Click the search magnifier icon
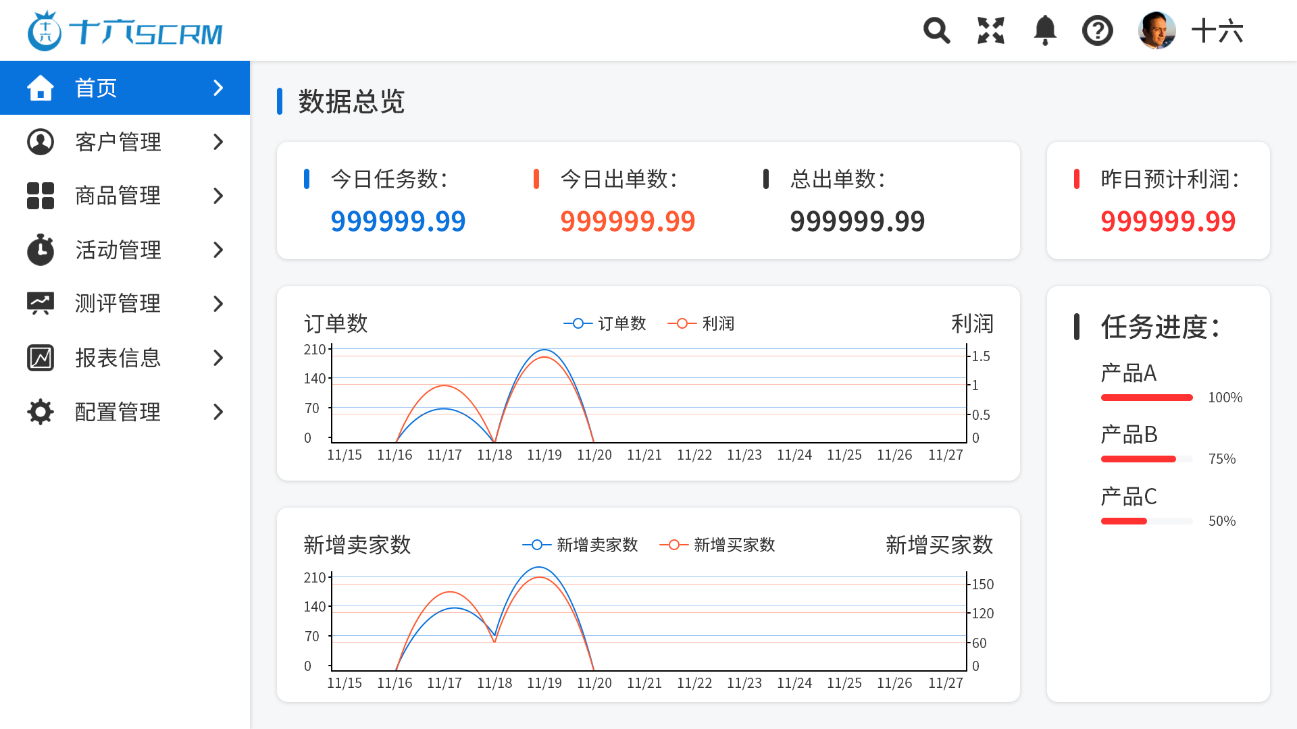This screenshot has height=729, width=1297. click(936, 30)
